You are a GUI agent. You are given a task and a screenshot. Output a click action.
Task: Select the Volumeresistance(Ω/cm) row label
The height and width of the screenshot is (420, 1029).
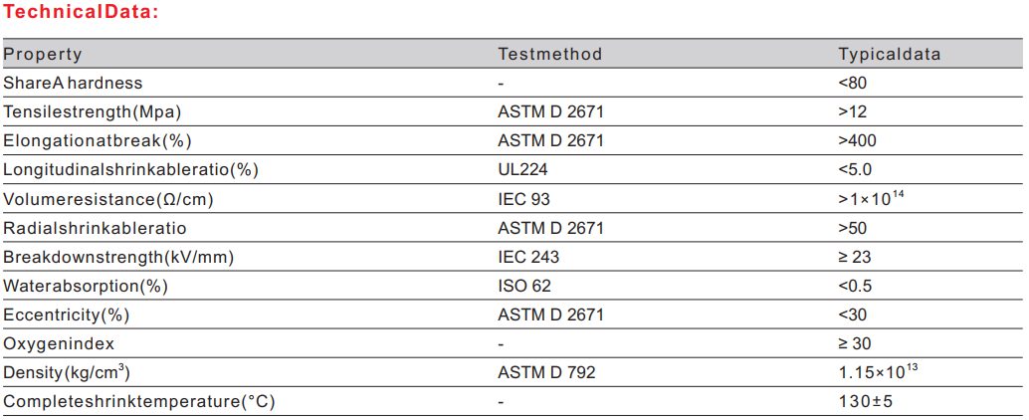108,200
